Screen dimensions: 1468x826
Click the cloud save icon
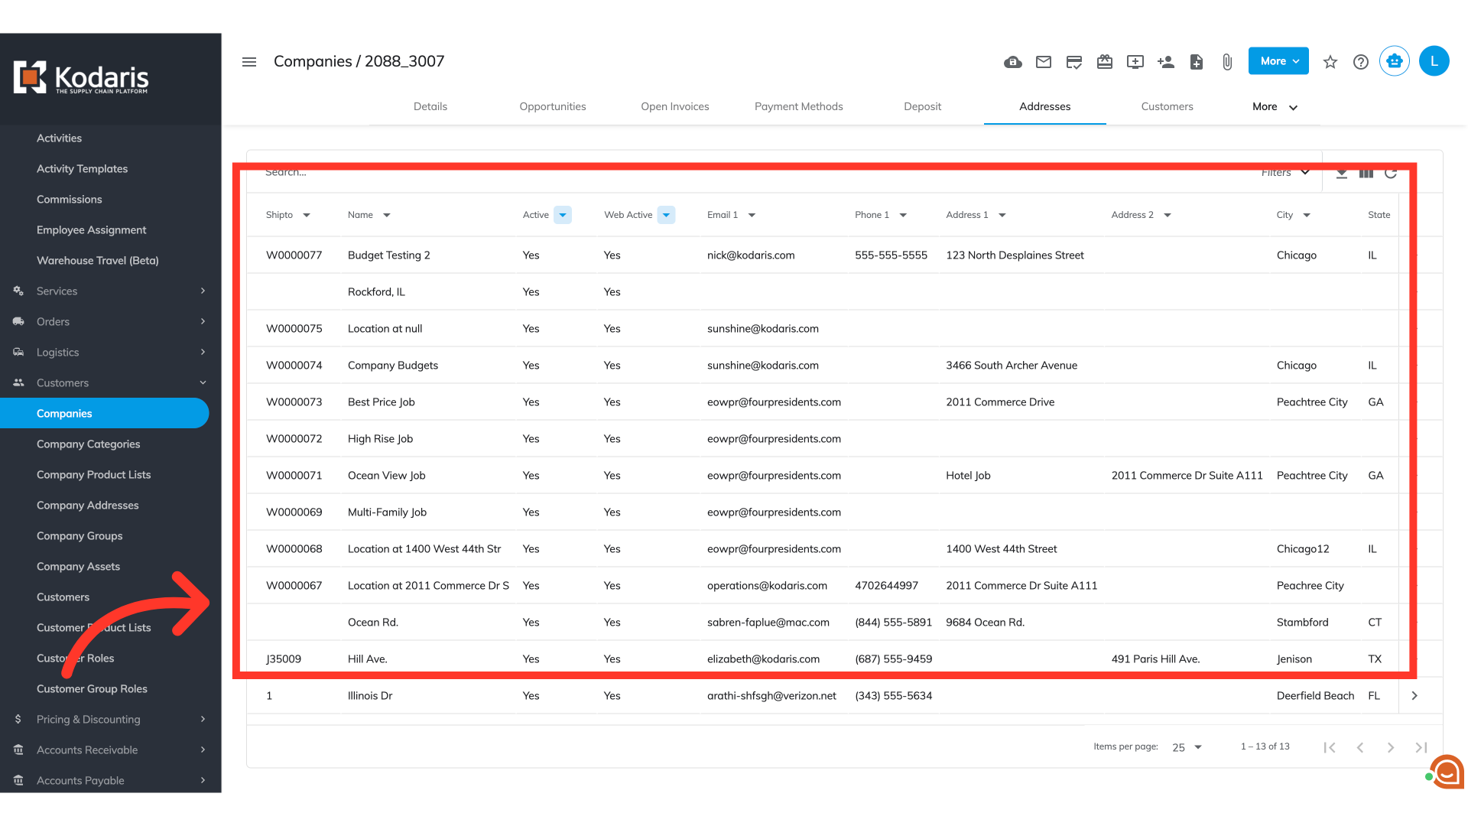click(1013, 62)
